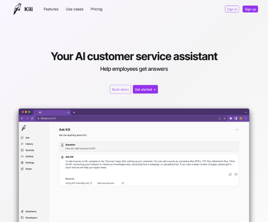Open a new browser tab with plus icon
Screen dimensions: 268x222
coord(74,112)
